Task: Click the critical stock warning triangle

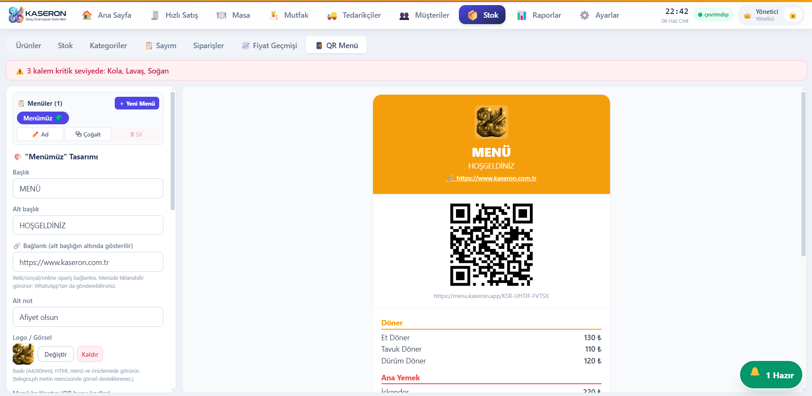Action: click(x=19, y=71)
